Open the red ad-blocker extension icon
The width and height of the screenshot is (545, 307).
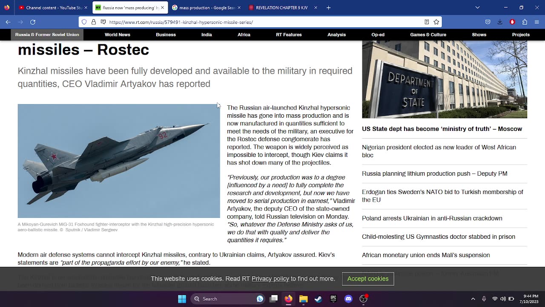[512, 22]
